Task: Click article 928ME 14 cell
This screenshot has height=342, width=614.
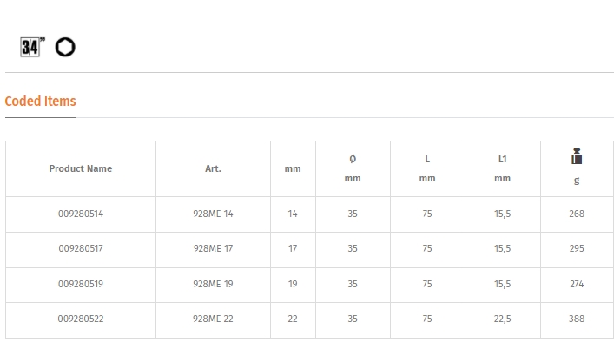Action: [213, 214]
